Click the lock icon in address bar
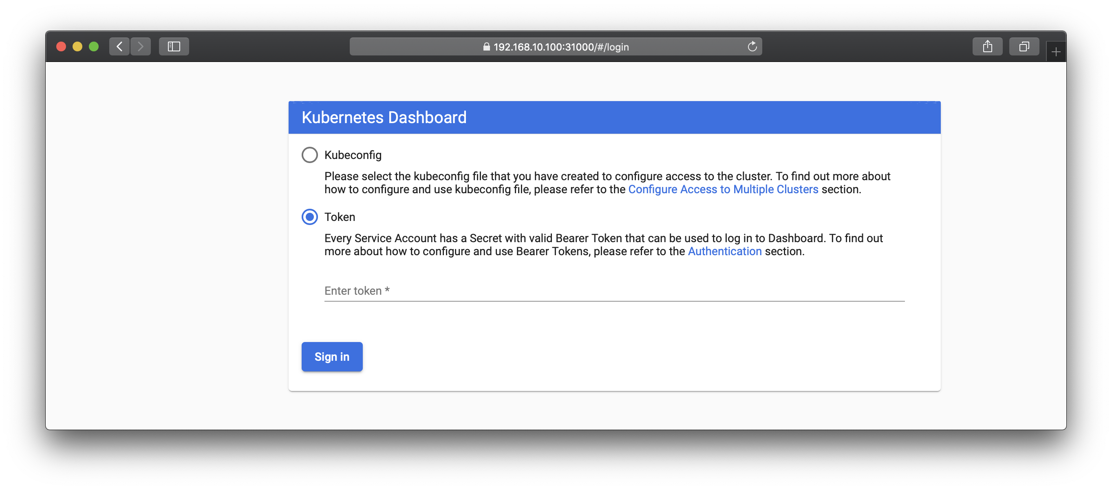Screen dimensions: 1112x490 [x=487, y=46]
